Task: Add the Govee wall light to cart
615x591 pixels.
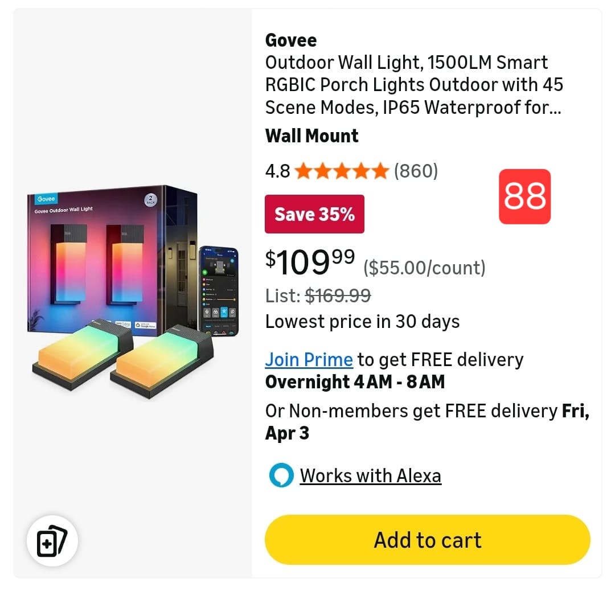Action: [427, 540]
